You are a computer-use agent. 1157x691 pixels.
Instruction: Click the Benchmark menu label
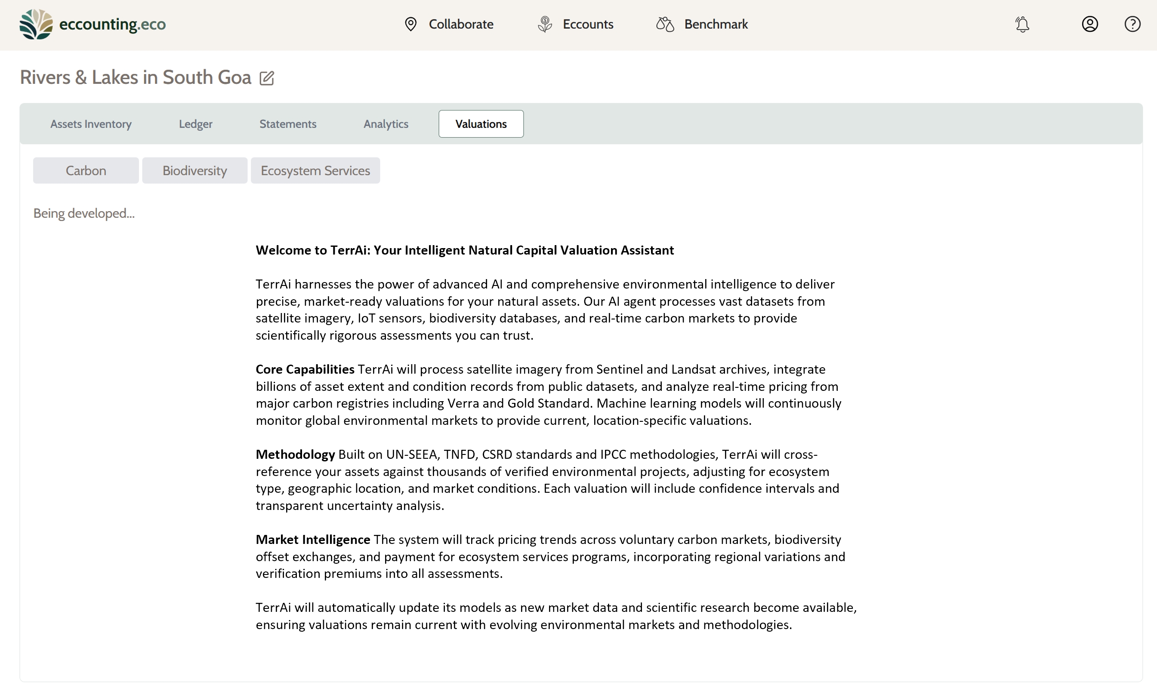tap(716, 24)
